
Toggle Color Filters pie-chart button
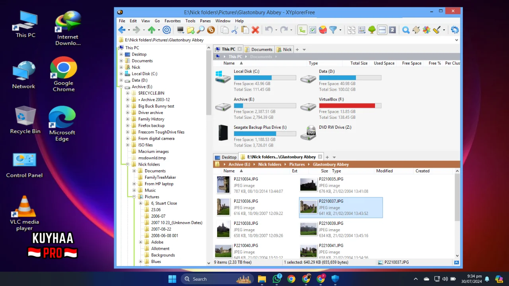[x=323, y=30]
